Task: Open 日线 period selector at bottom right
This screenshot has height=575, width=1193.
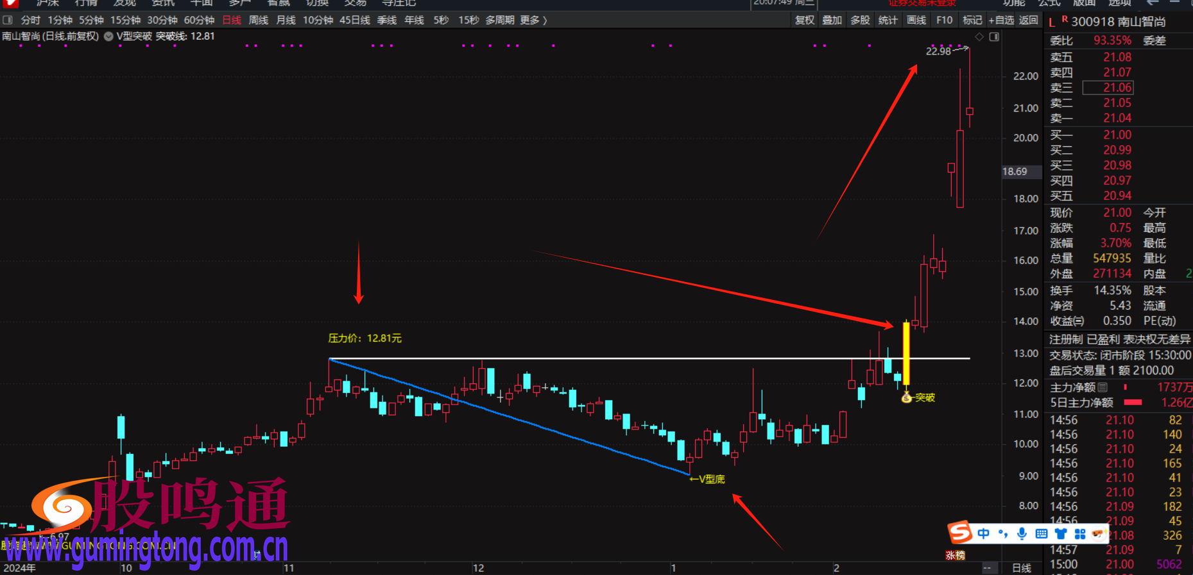Action: tap(1021, 568)
